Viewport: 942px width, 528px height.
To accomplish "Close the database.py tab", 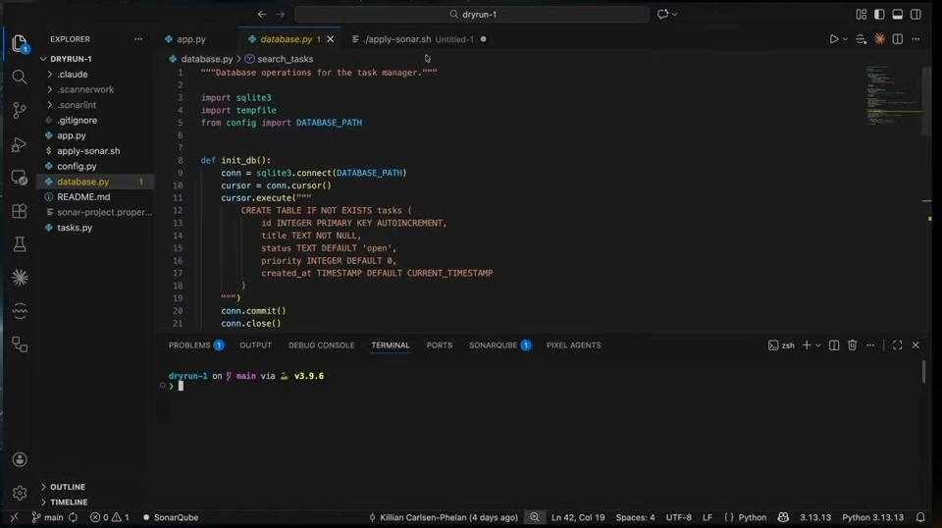I will coord(330,39).
